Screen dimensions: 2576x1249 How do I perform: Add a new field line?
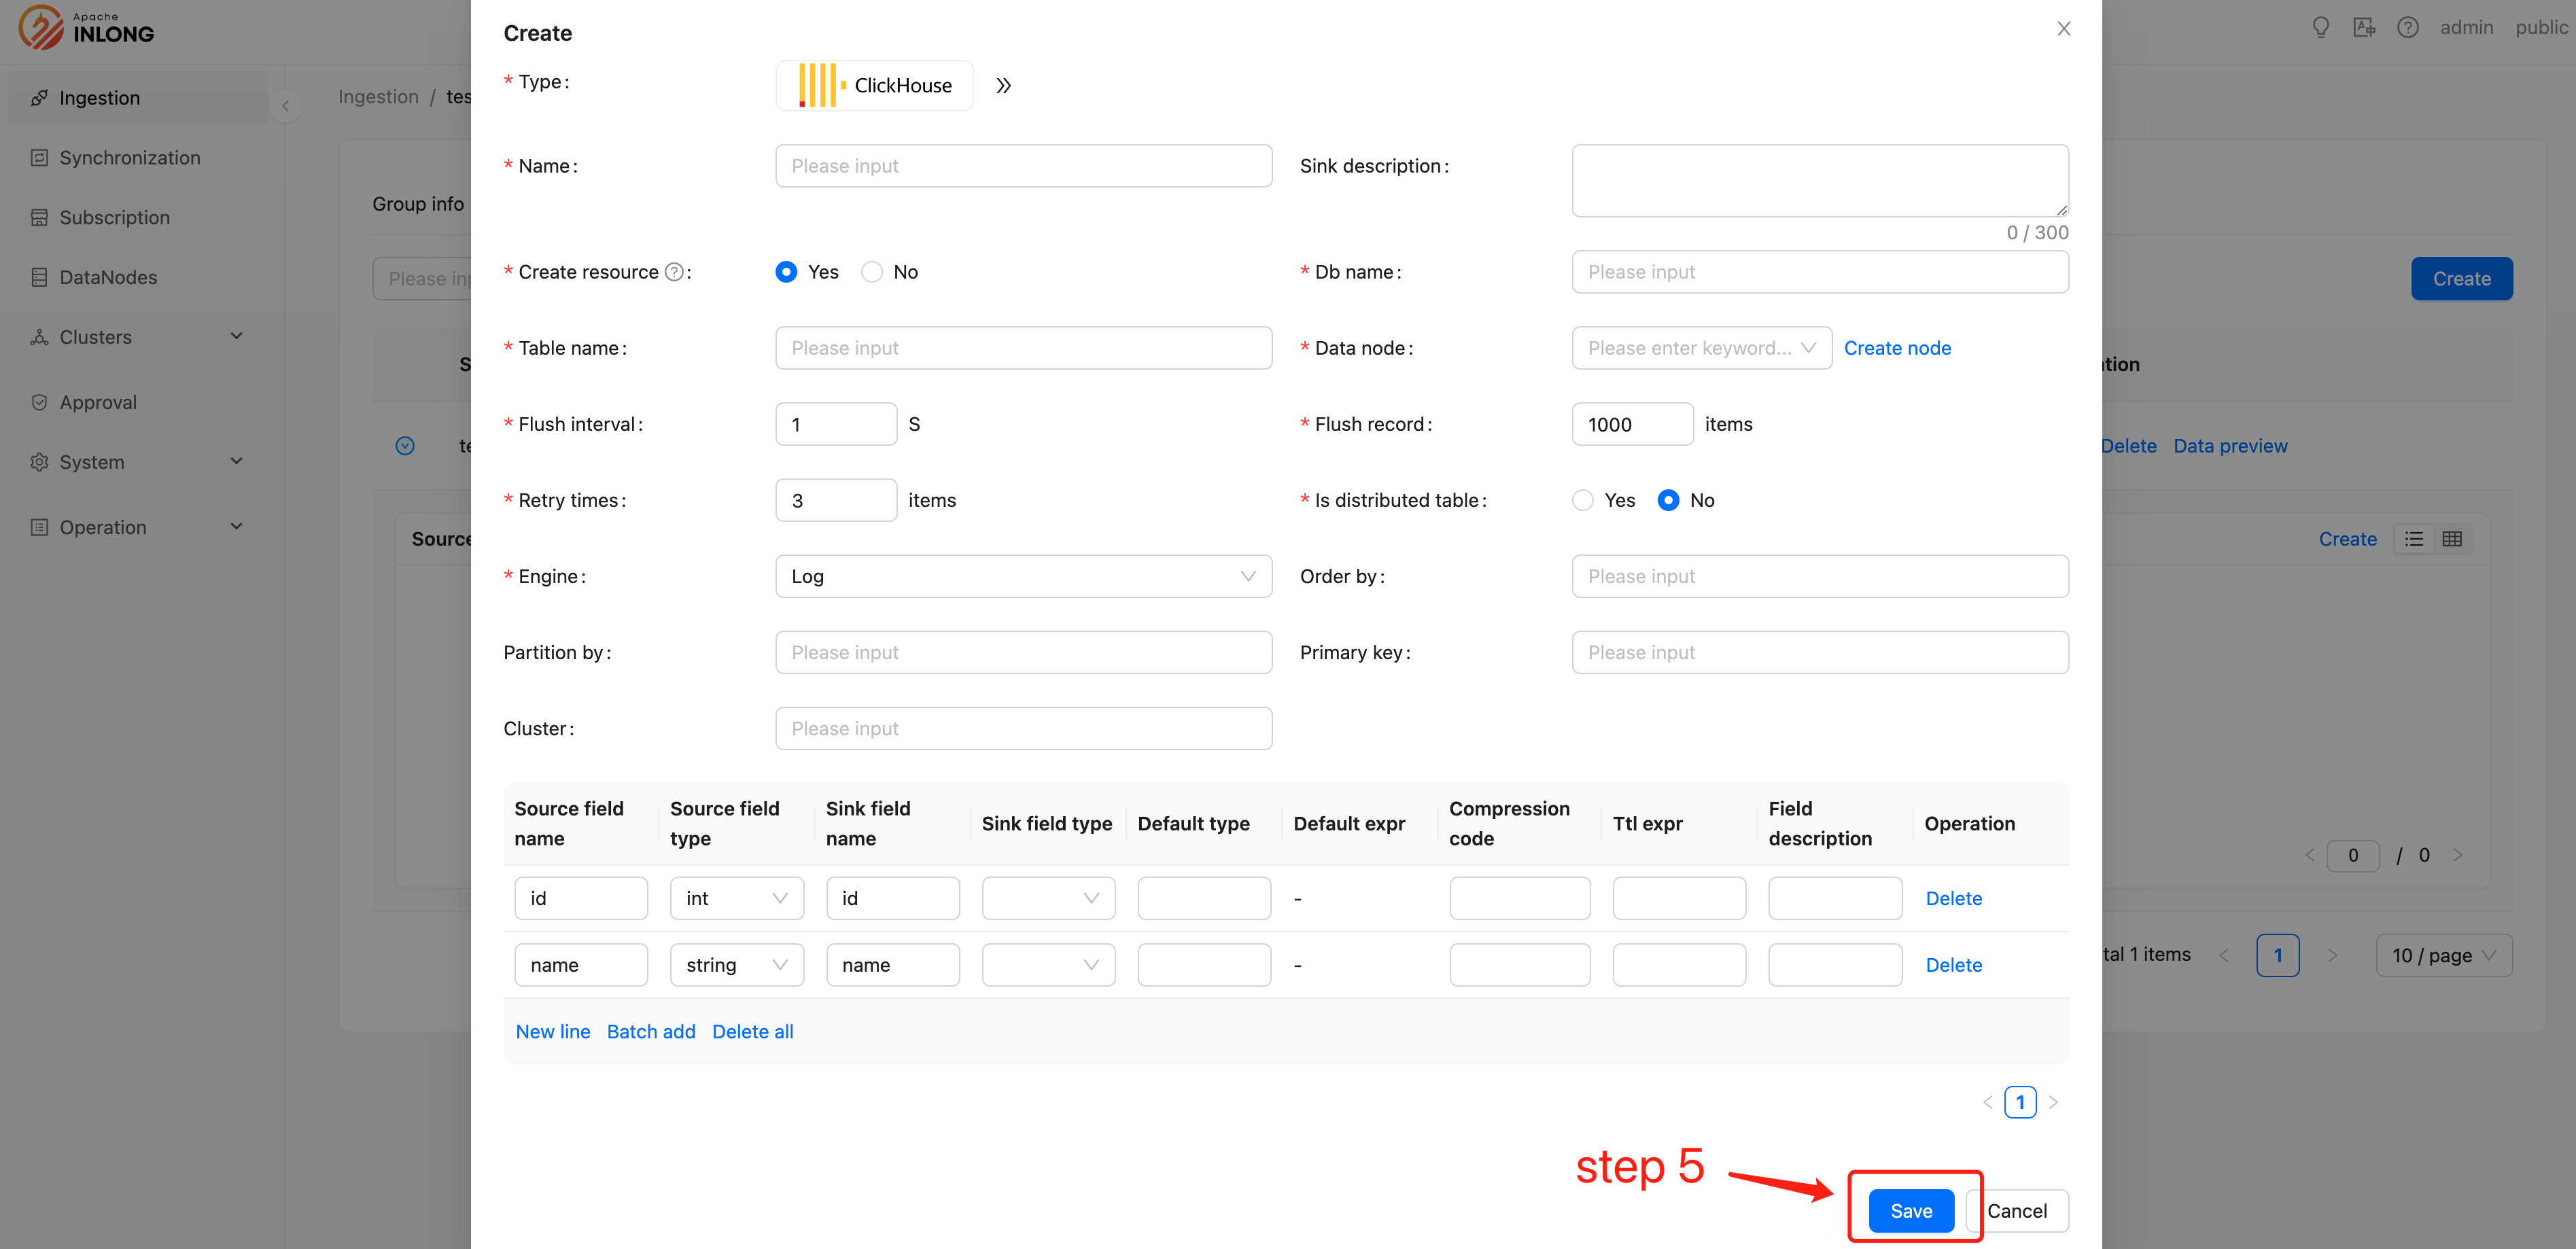click(x=552, y=1031)
